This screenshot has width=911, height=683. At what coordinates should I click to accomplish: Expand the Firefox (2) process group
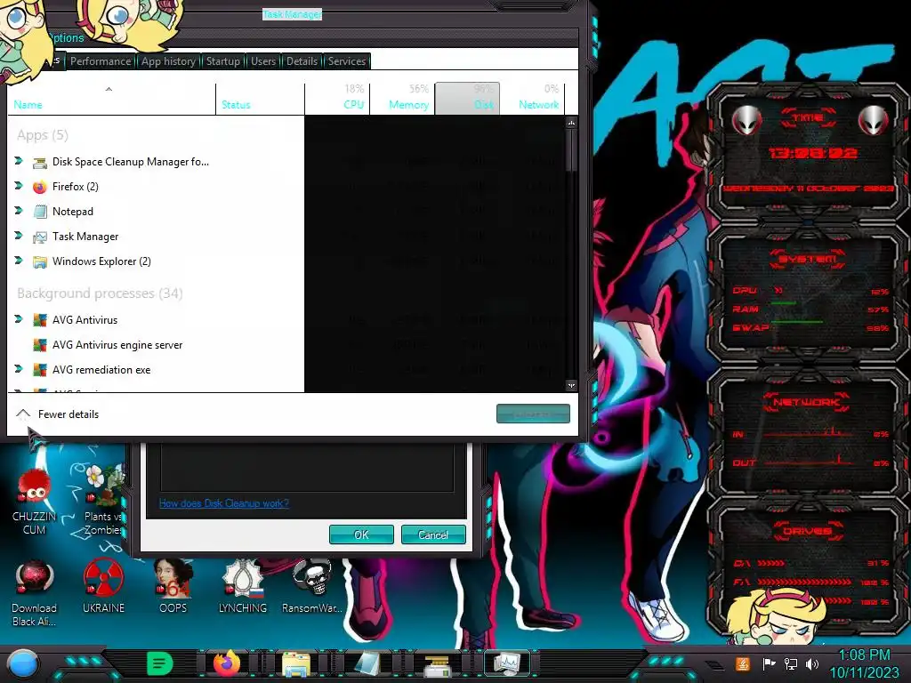pyautogui.click(x=19, y=186)
